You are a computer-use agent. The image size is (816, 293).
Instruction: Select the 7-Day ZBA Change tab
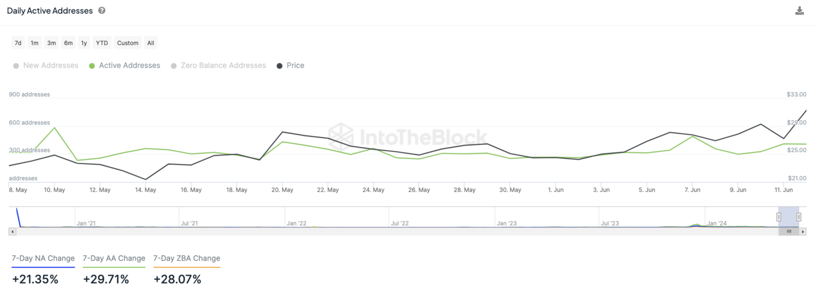[x=186, y=258]
